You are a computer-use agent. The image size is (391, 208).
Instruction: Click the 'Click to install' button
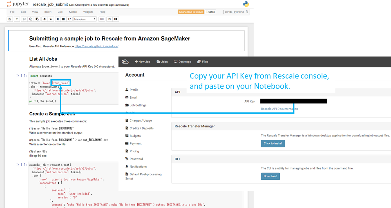273,143
